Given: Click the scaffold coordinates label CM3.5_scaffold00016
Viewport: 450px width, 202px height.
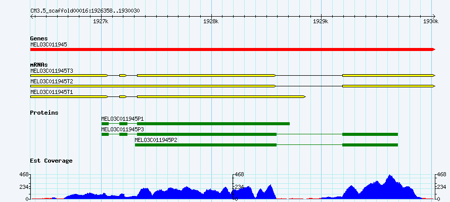Looking at the screenshot, I should [x=85, y=11].
